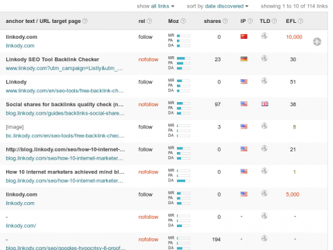Click globe TLD icon in EFL 51 row

click(264, 81)
